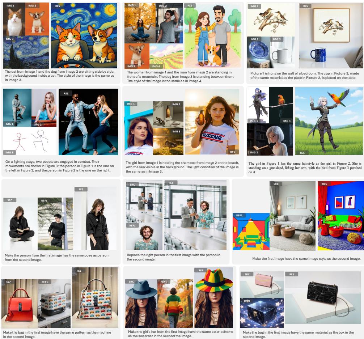The height and width of the screenshot is (339, 364).
Task: Select the blue porcelain plate image
Action: [258, 52]
